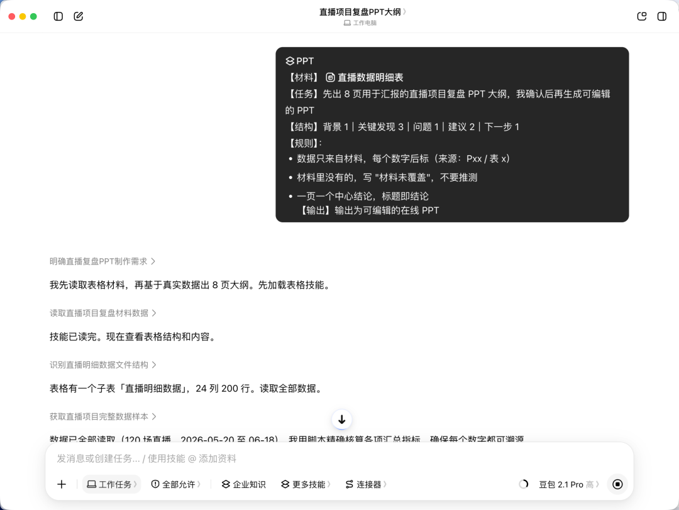
Task: Select the 企业知识 option
Action: pyautogui.click(x=244, y=484)
